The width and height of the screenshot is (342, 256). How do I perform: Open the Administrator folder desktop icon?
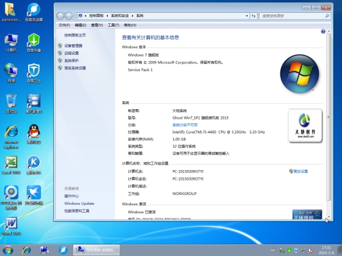point(11,12)
